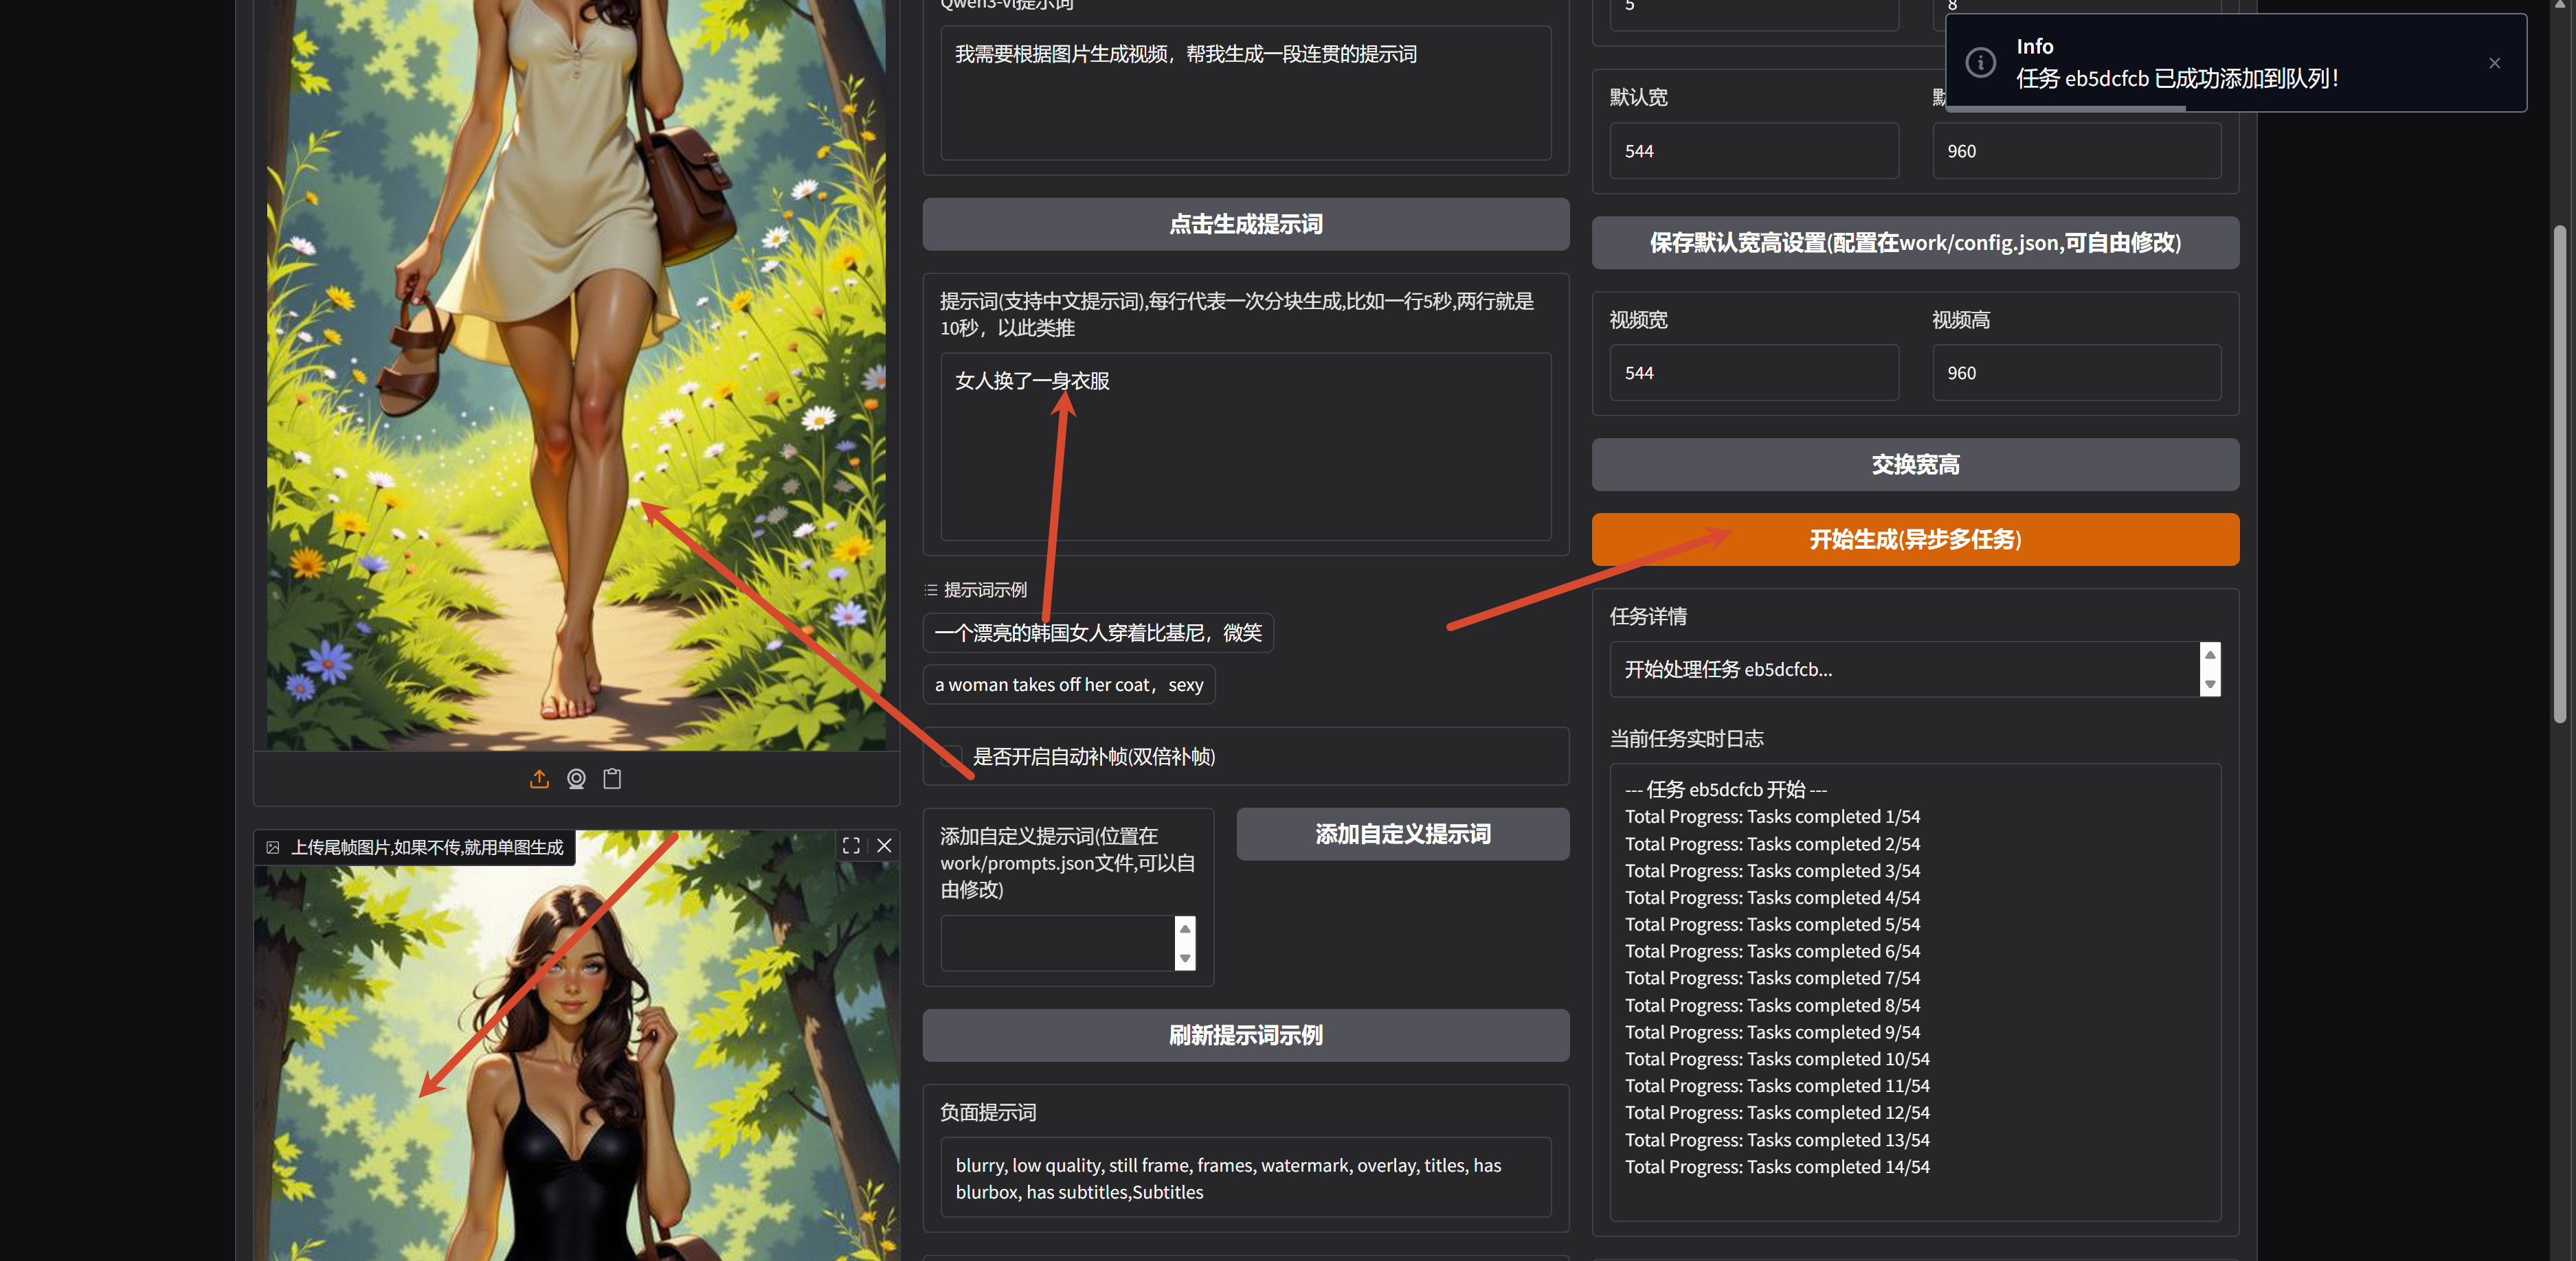Viewport: 2576px width, 1261px height.
Task: Click the 视频宽 input field showing 544
Action: tap(1753, 374)
